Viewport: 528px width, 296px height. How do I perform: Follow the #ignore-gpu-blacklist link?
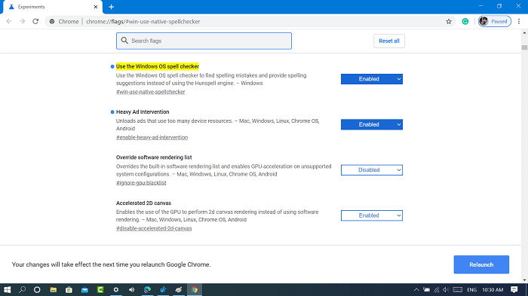click(x=141, y=182)
